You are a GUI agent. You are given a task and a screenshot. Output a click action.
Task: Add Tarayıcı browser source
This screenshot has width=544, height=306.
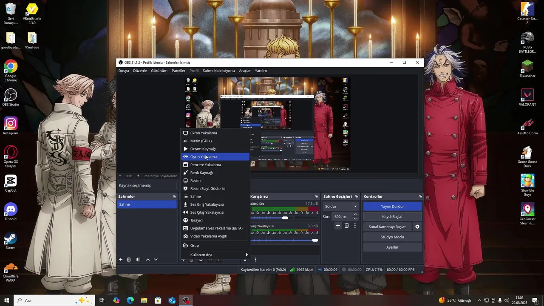click(215, 221)
